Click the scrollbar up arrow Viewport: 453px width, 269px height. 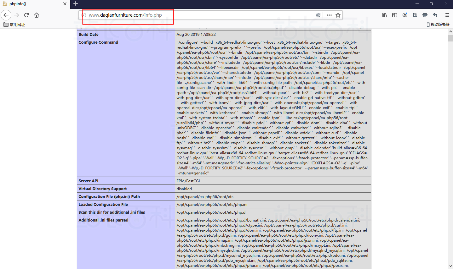click(x=450, y=31)
